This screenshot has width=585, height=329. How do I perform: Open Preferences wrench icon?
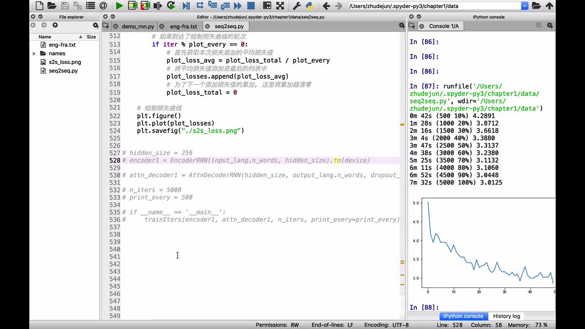click(x=297, y=6)
